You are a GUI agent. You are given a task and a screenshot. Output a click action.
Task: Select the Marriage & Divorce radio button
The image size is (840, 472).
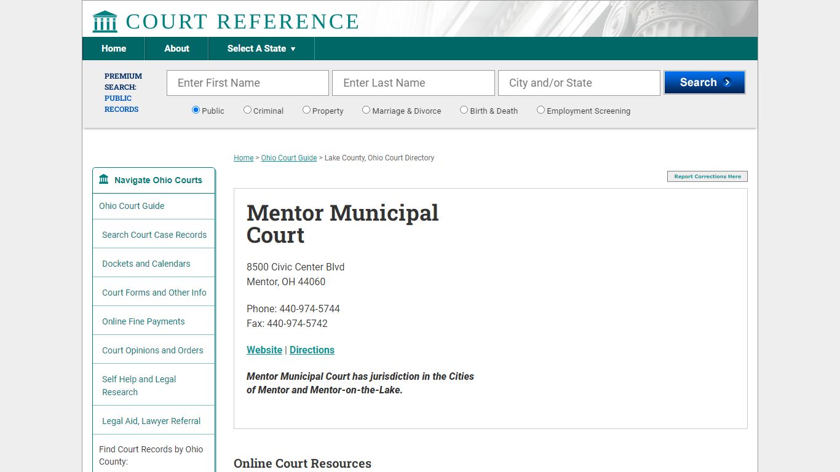point(366,110)
